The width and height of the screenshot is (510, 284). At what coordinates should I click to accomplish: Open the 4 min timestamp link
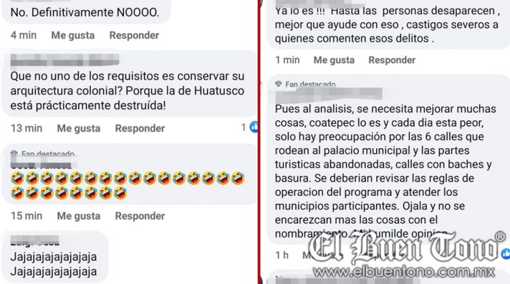point(24,35)
